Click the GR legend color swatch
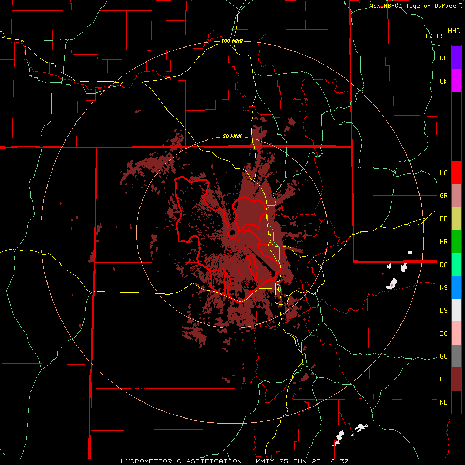Screen dimensions: 465x465 [x=456, y=195]
